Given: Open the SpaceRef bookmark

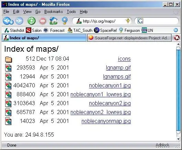Looking at the screenshot, I should coord(105,30).
